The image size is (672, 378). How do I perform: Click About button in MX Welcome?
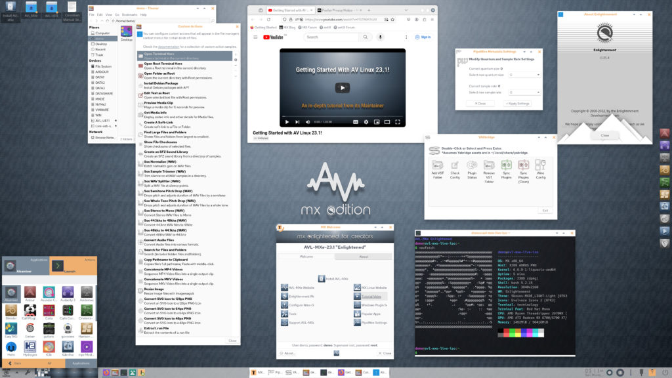287,353
